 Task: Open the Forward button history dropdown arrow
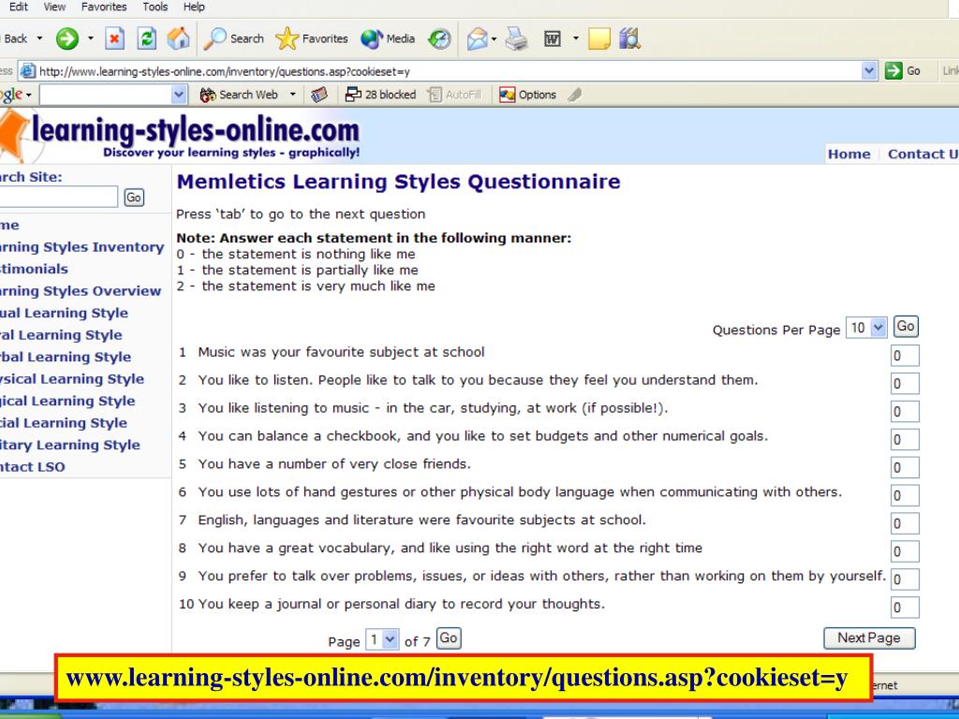pos(91,38)
